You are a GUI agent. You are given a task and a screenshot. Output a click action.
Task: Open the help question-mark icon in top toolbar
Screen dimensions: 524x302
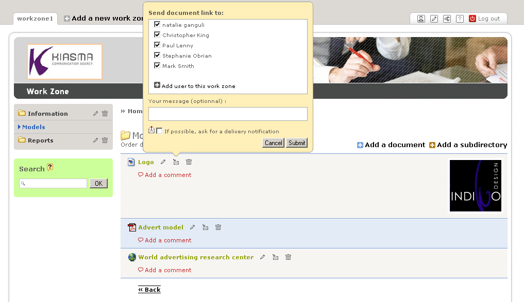click(x=460, y=19)
